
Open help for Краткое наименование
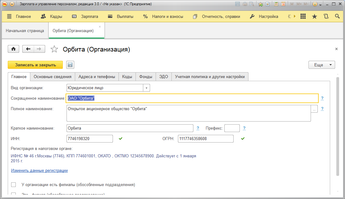198,128
